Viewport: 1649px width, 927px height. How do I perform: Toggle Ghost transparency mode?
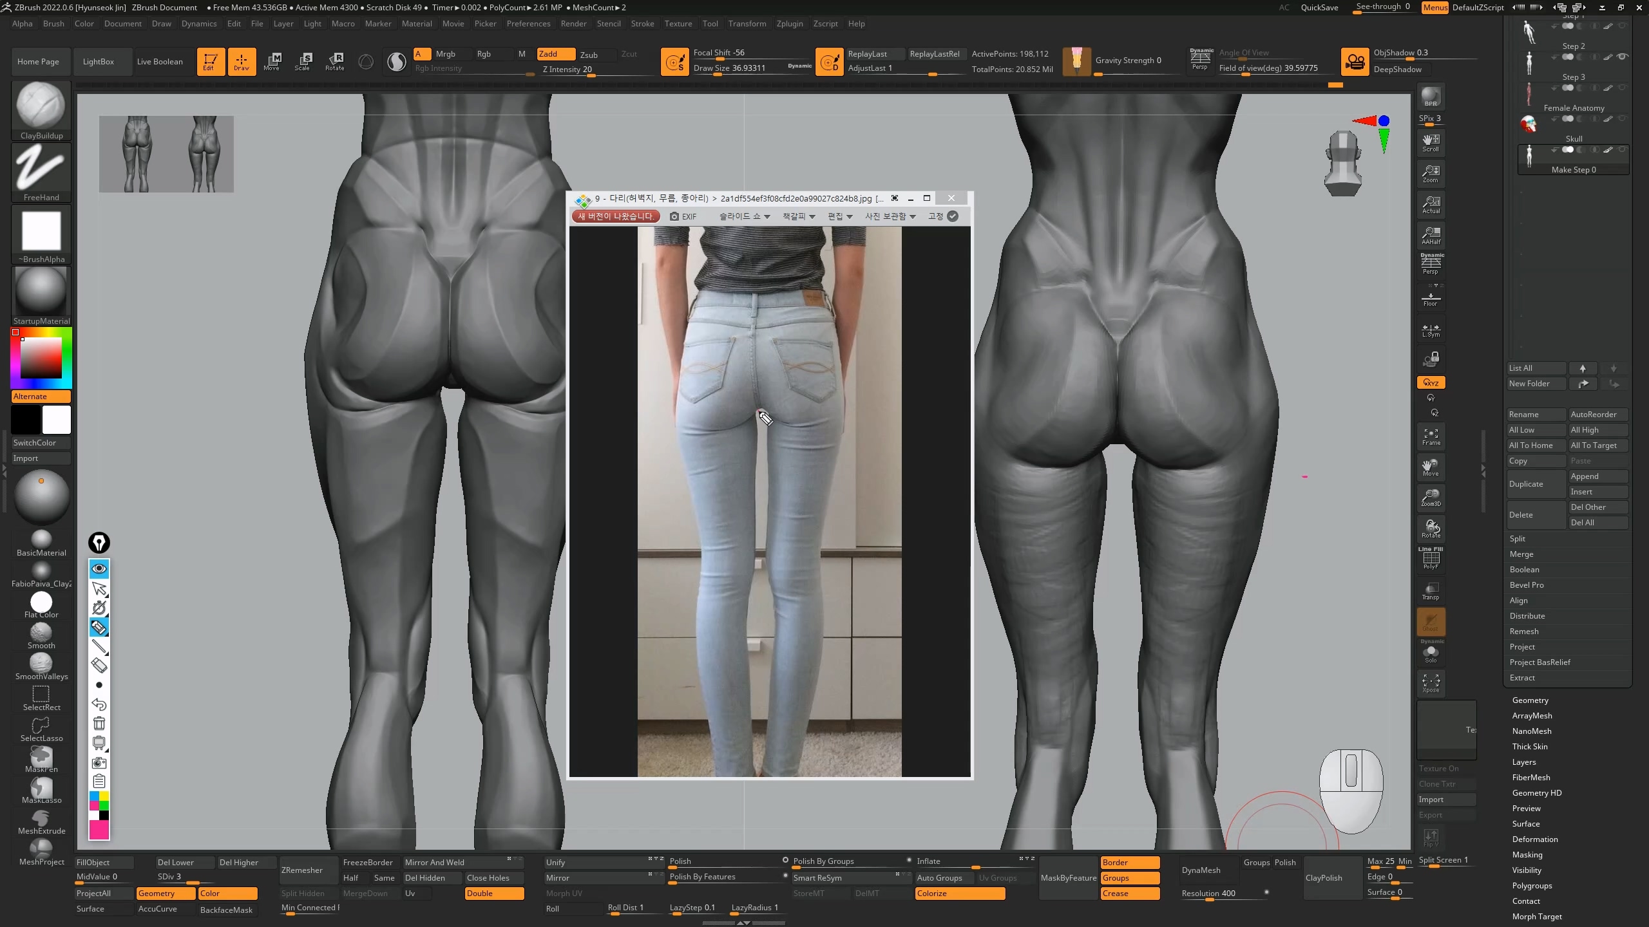click(x=1431, y=622)
